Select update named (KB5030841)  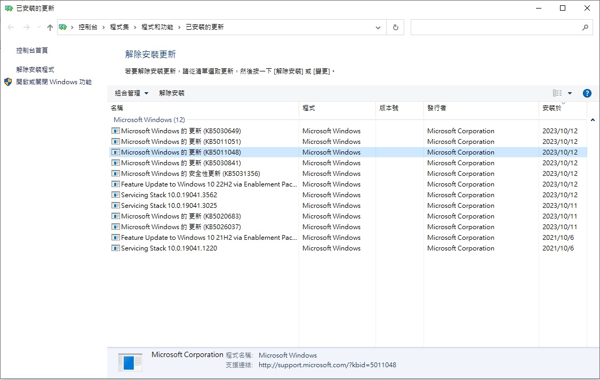[x=181, y=163]
